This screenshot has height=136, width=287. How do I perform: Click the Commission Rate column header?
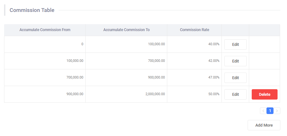coord(194,30)
